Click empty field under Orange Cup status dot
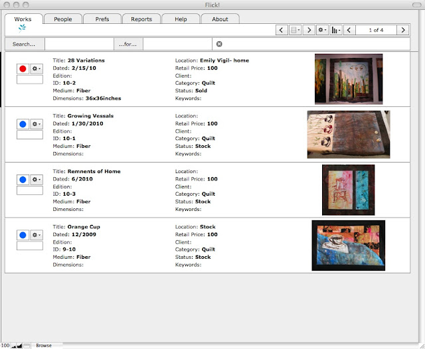425x349 pixels. [x=30, y=246]
